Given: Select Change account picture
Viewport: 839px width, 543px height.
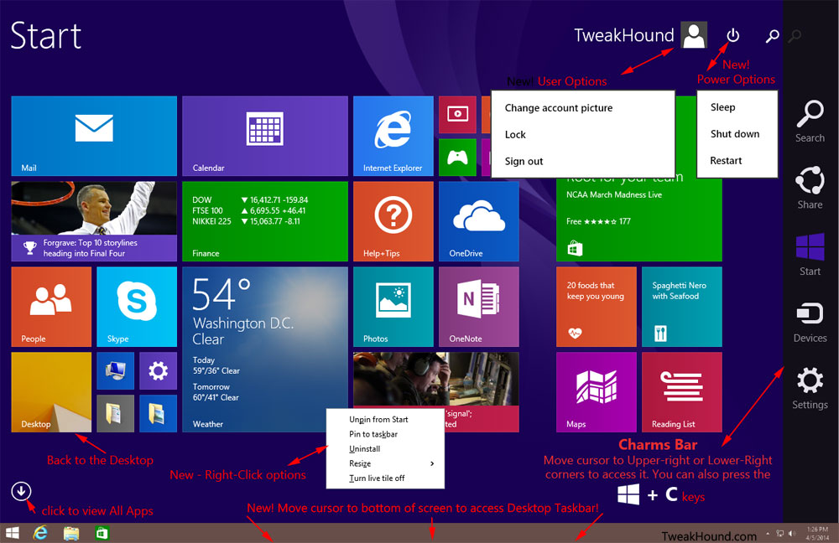Looking at the screenshot, I should coord(559,108).
